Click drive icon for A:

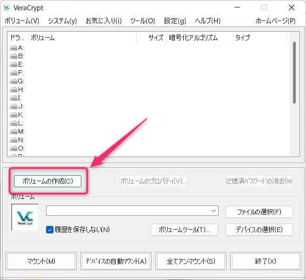[13, 48]
